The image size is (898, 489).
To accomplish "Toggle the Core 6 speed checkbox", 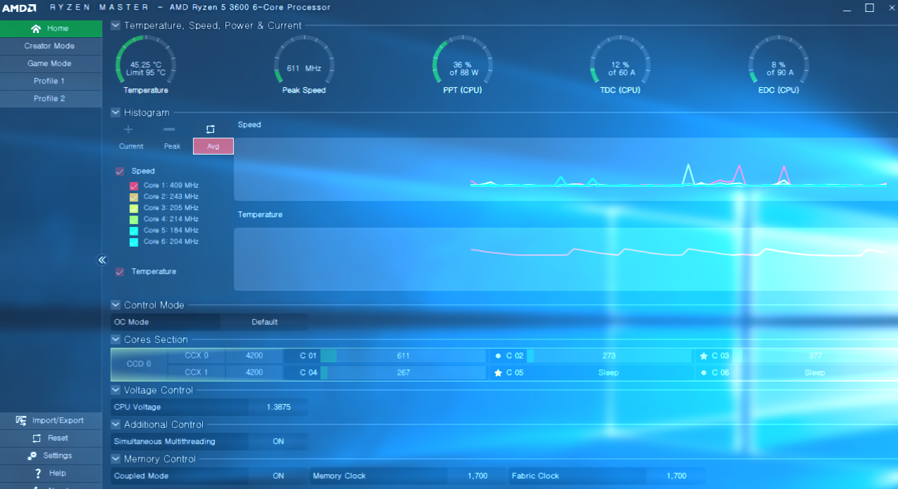I will coord(134,242).
